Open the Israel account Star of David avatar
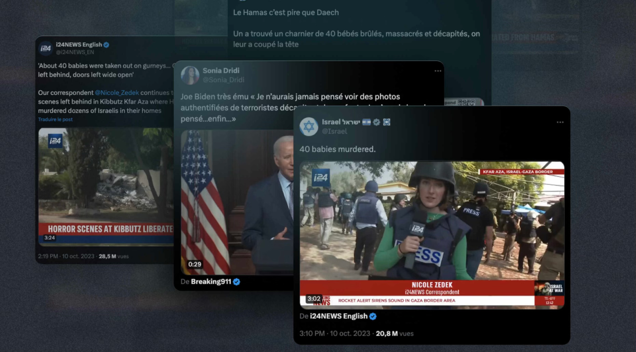The width and height of the screenshot is (636, 352). (309, 127)
